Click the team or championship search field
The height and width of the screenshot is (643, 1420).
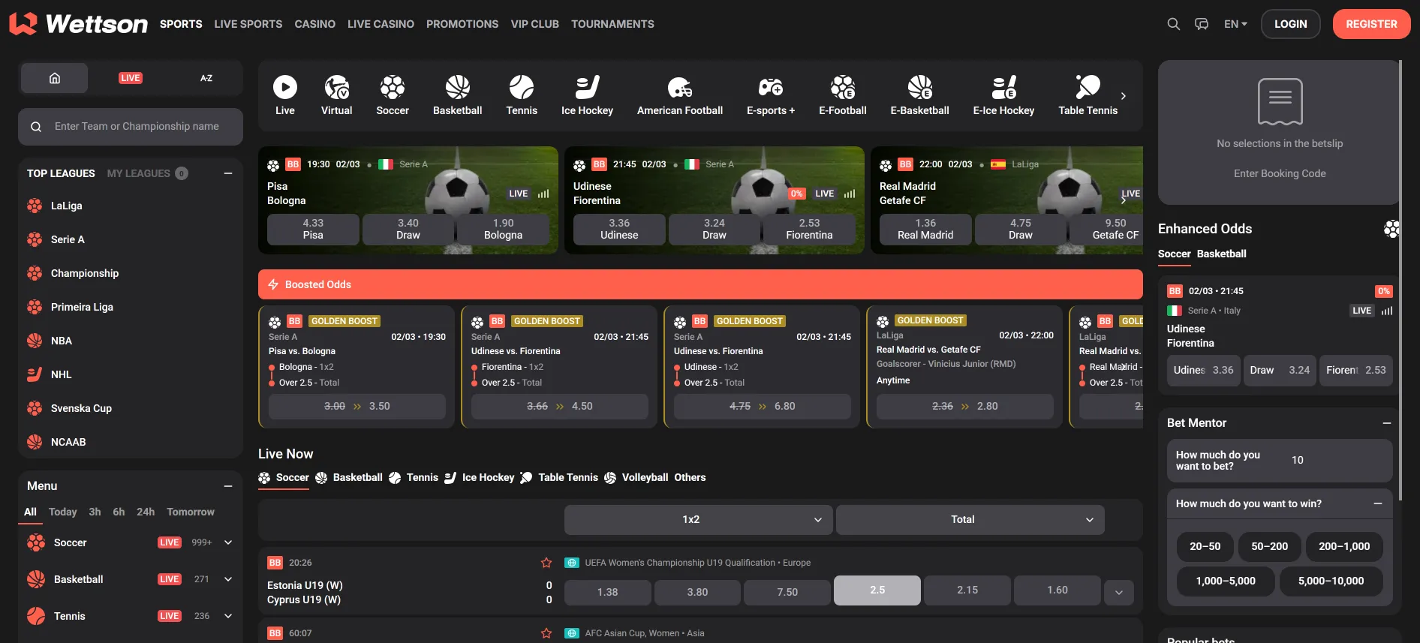[x=131, y=127]
